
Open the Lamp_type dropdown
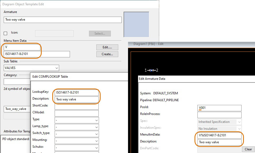click(77, 127)
